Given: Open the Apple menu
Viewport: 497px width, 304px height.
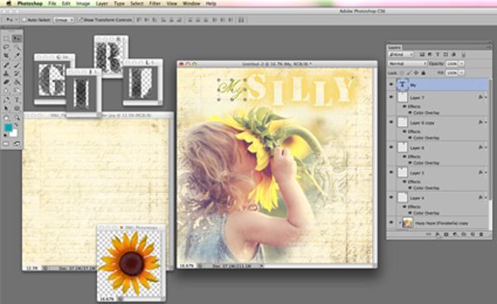Looking at the screenshot, I should click(8, 3).
